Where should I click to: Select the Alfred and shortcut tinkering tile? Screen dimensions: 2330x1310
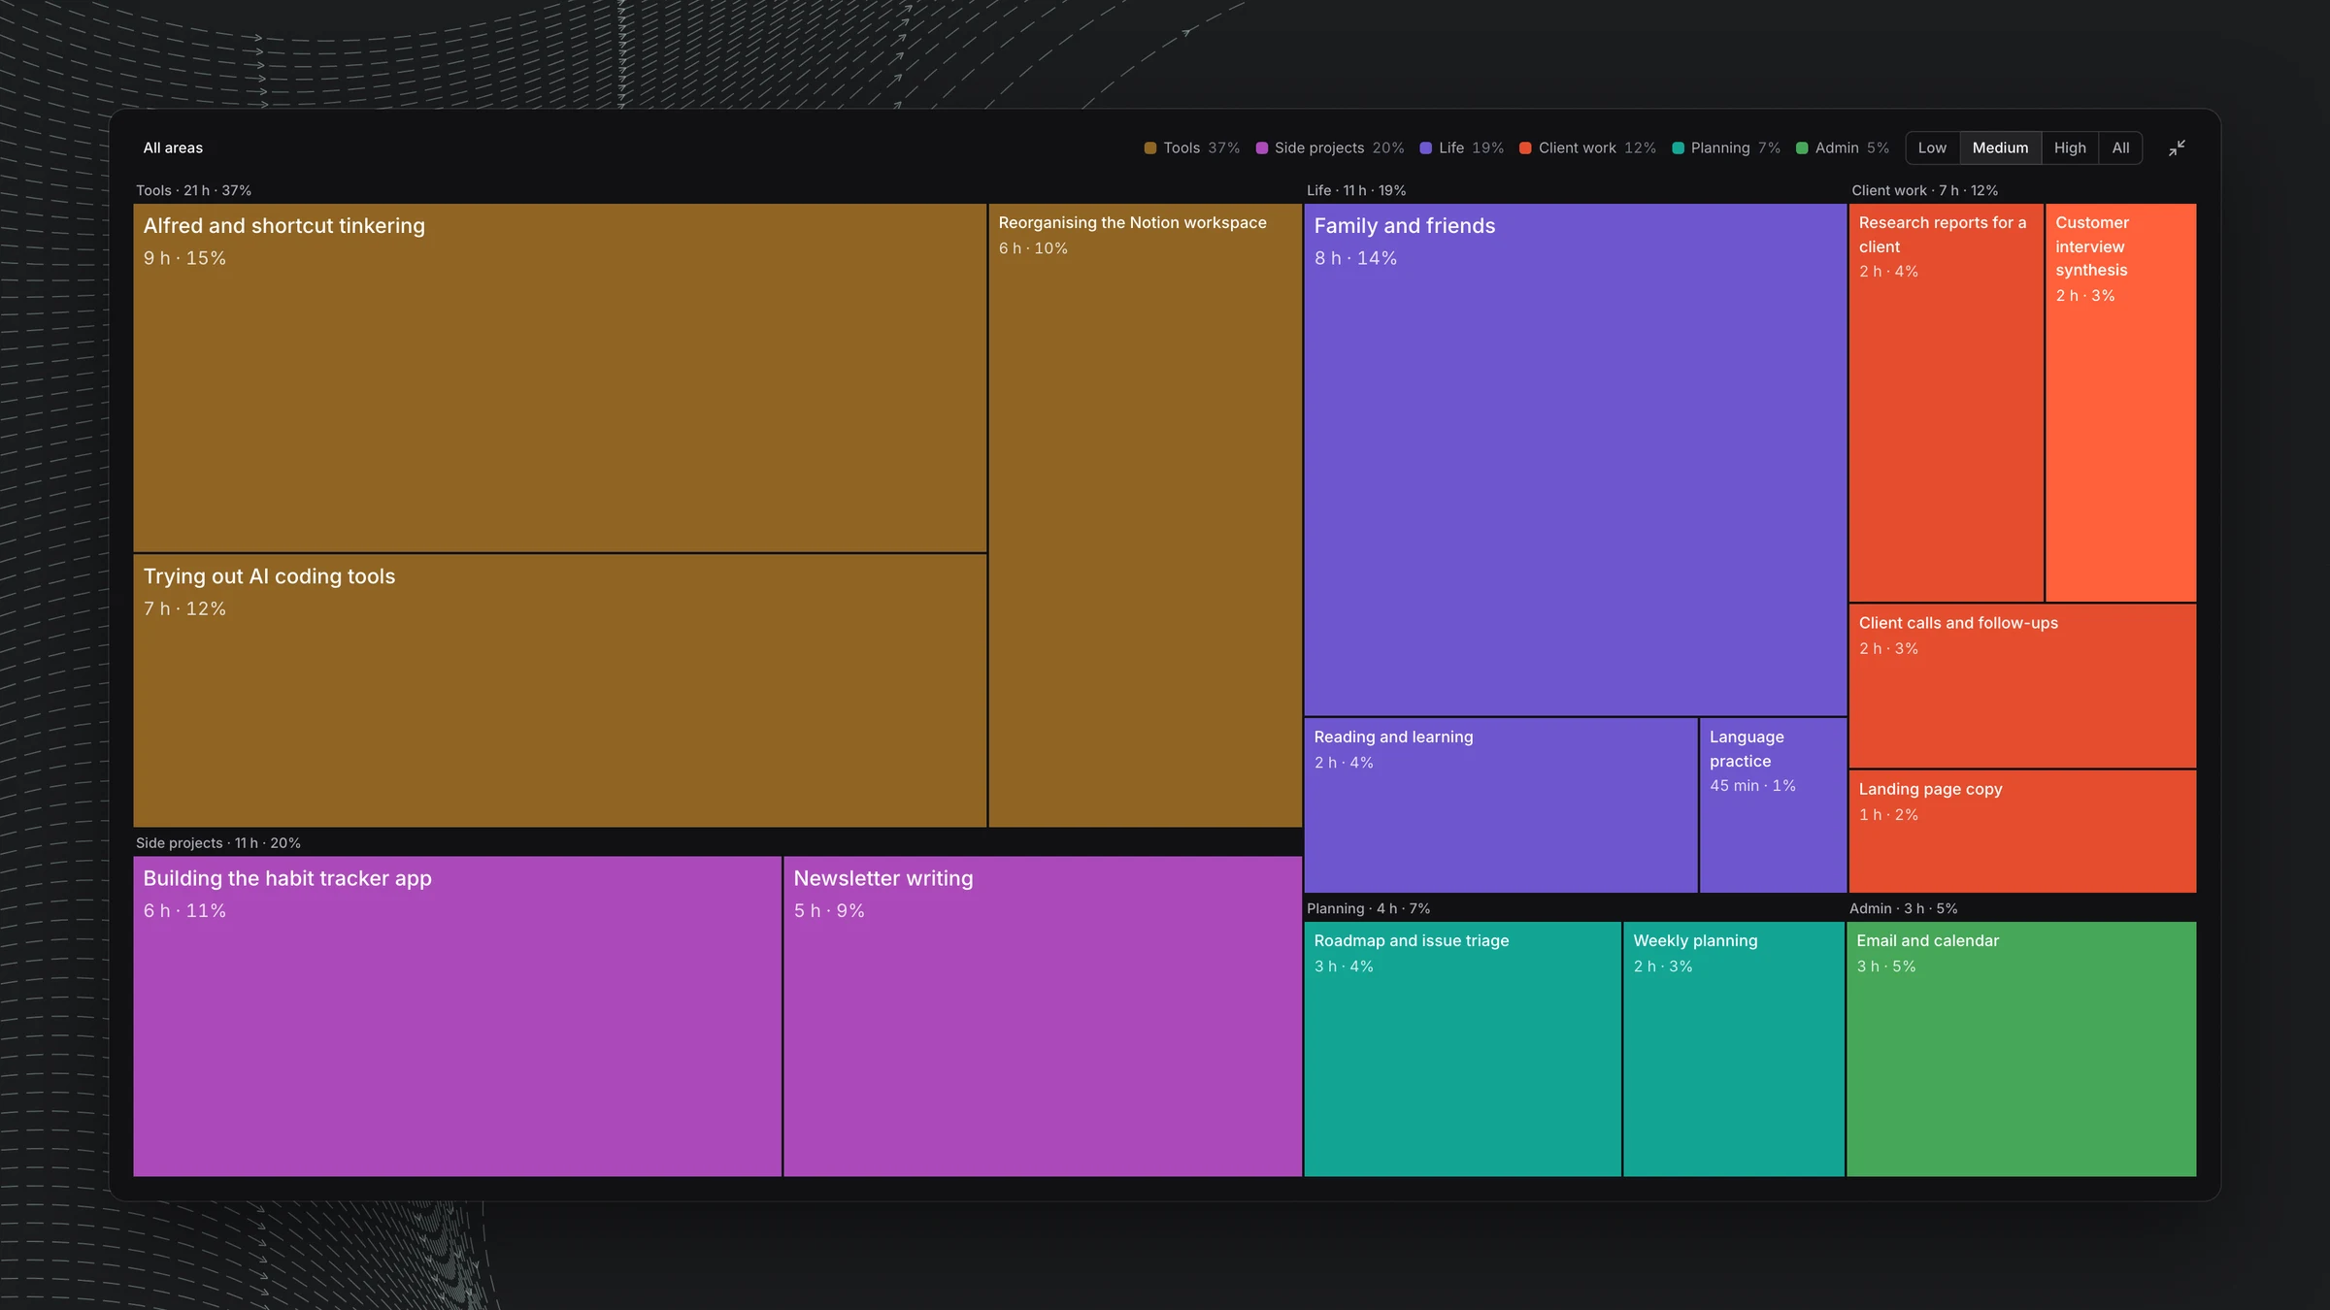(560, 377)
